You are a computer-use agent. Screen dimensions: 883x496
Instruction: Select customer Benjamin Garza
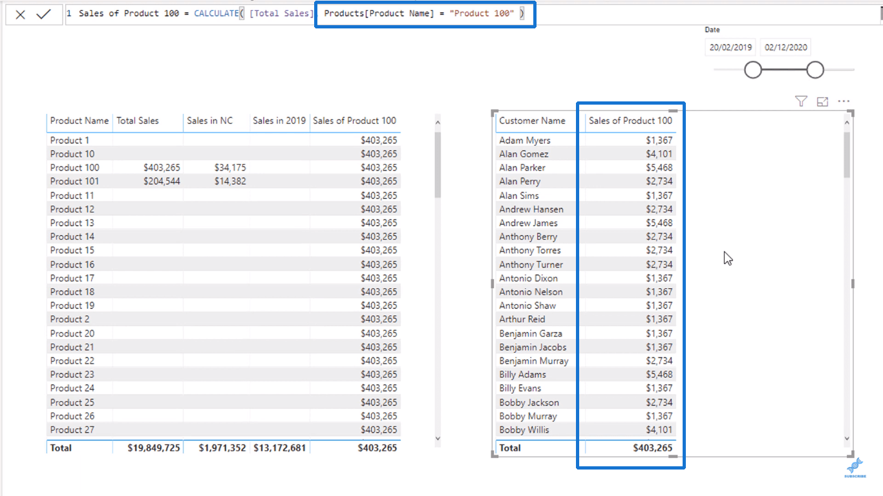point(531,334)
